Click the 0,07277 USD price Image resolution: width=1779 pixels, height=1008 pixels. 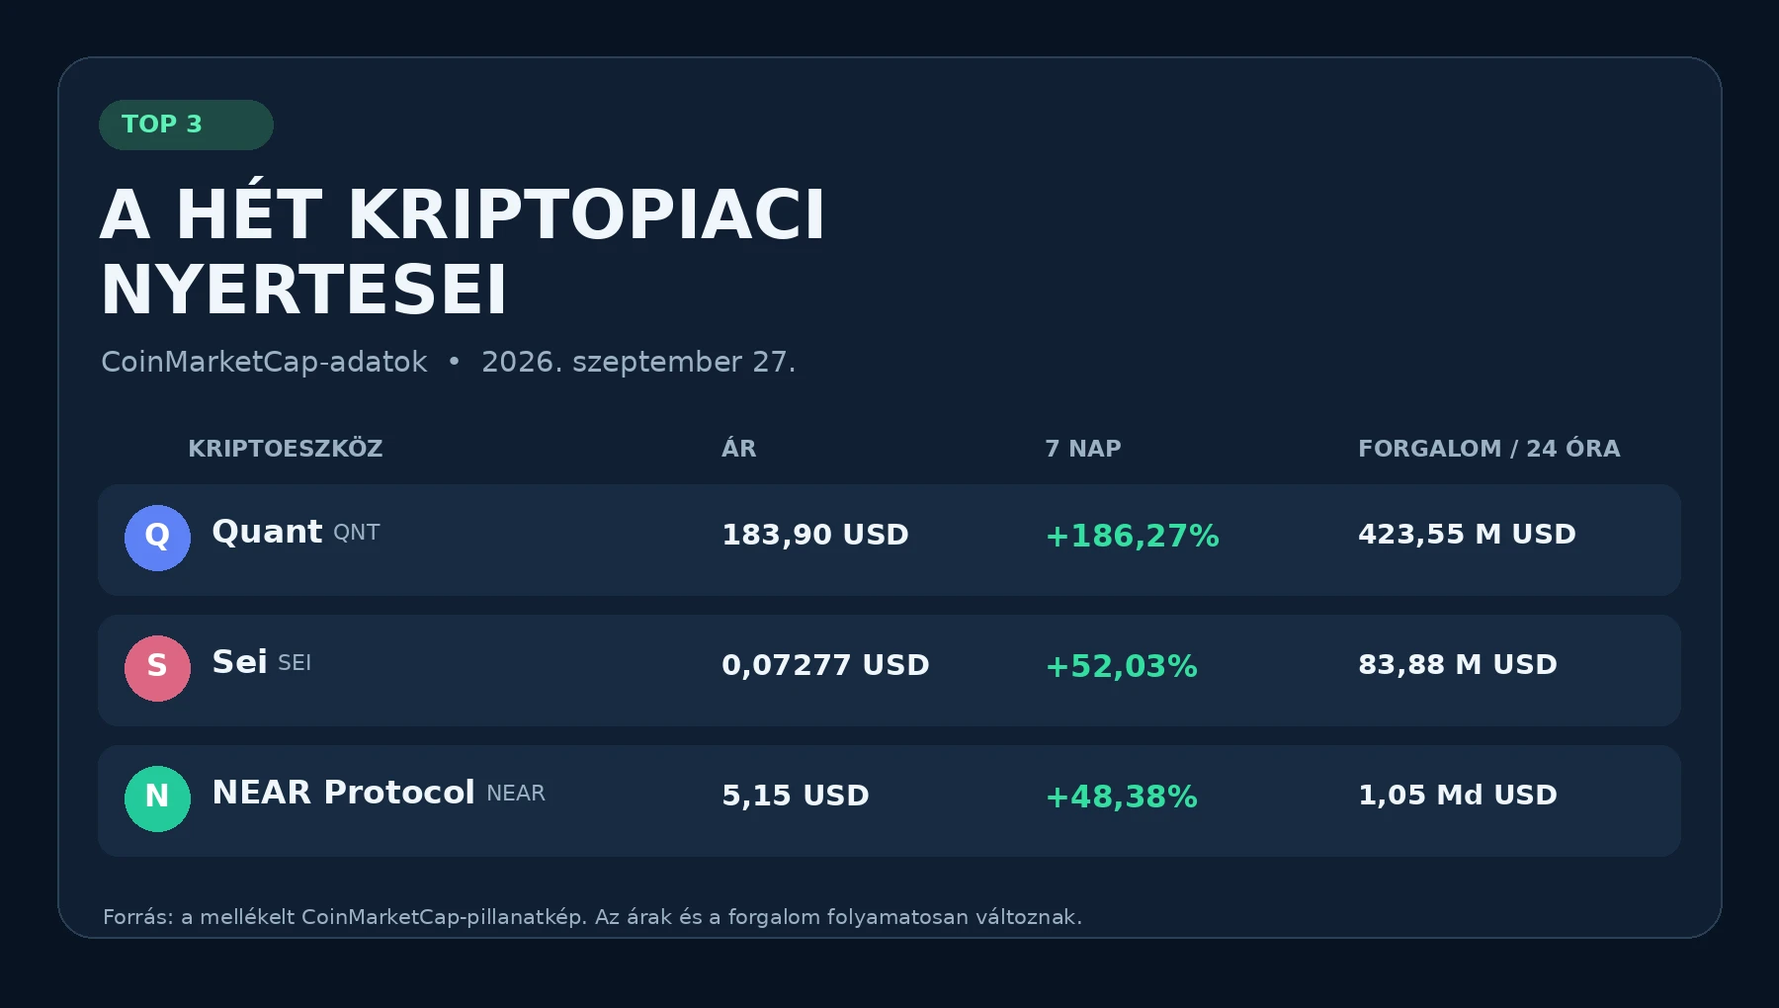(x=825, y=665)
